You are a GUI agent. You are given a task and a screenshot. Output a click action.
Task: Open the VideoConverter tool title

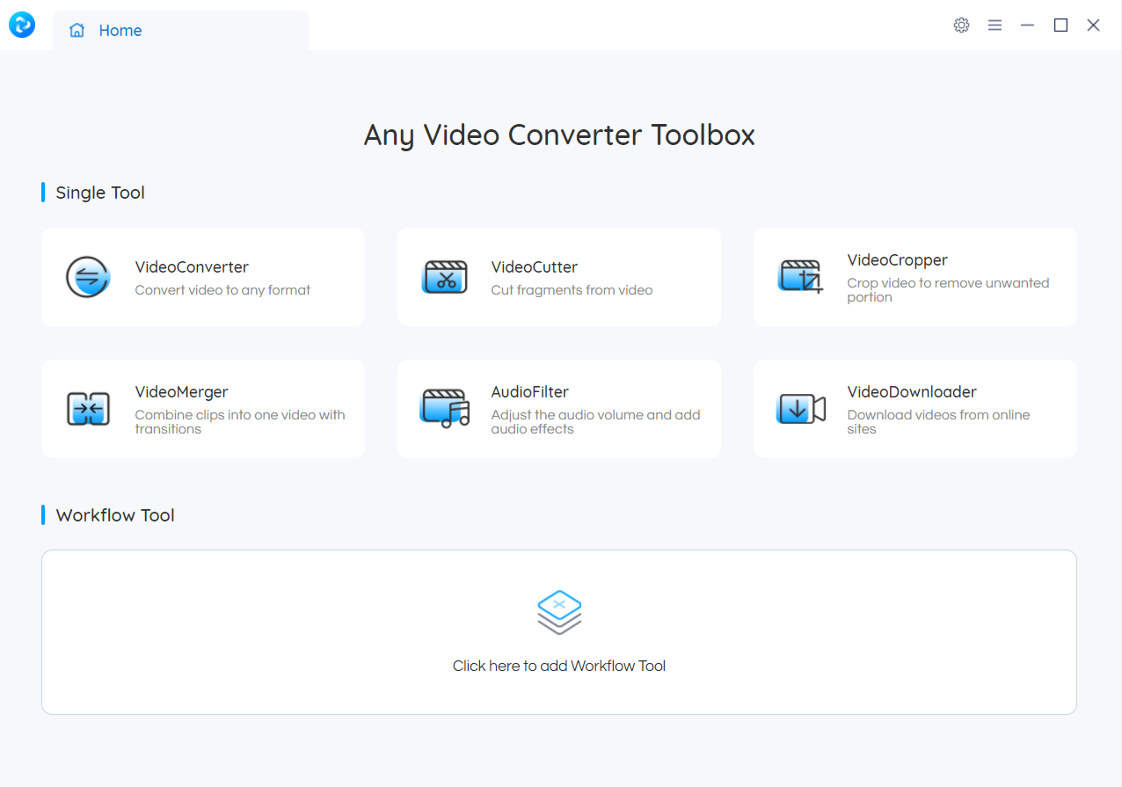point(192,267)
